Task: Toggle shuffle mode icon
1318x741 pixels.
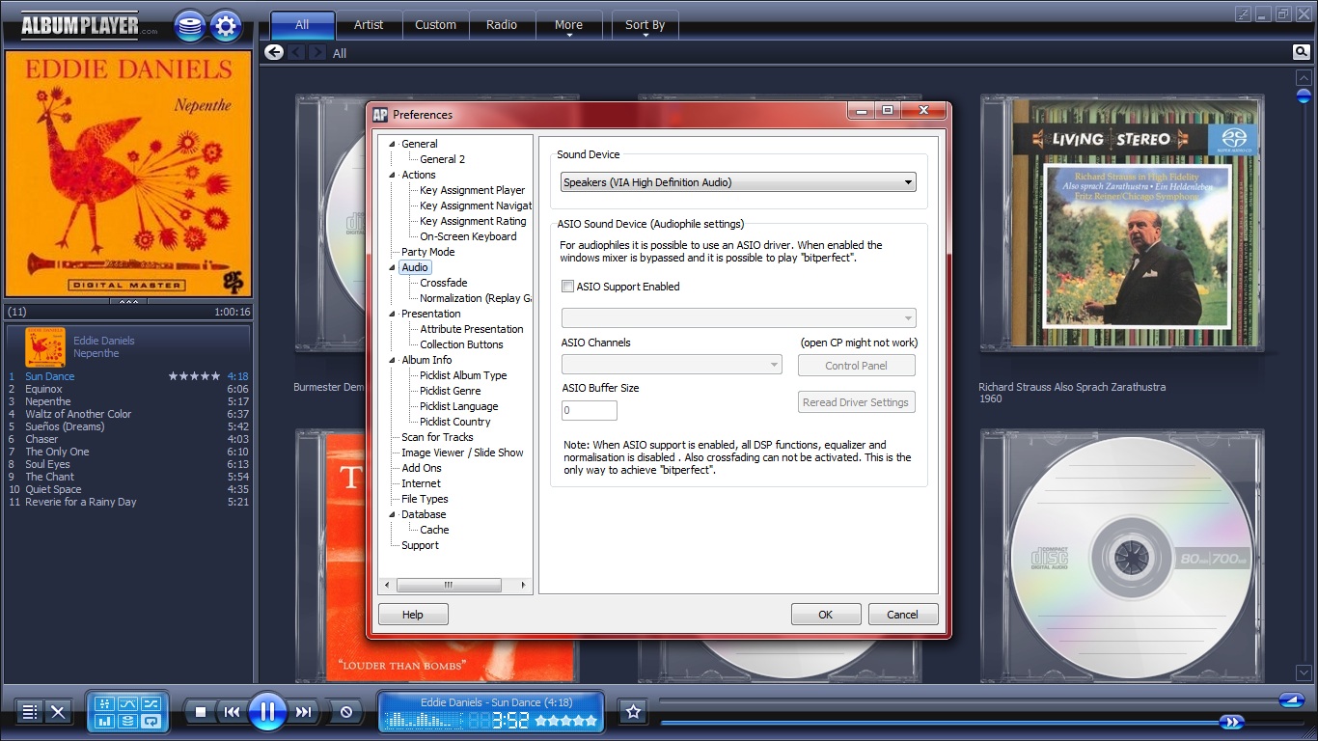Action: click(151, 703)
